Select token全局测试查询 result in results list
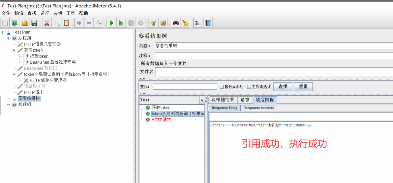This screenshot has width=393, height=183. (178, 114)
